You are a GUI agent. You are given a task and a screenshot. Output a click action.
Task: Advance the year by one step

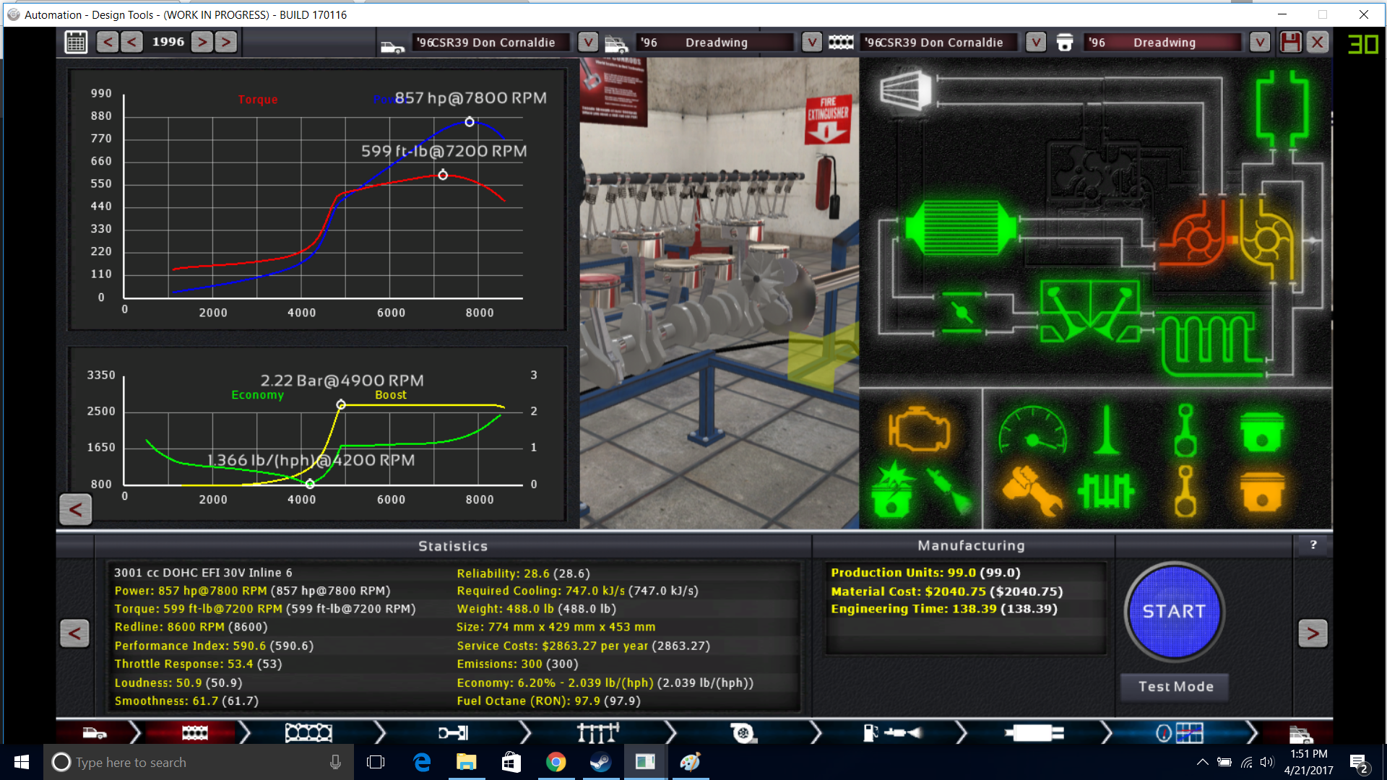[202, 42]
